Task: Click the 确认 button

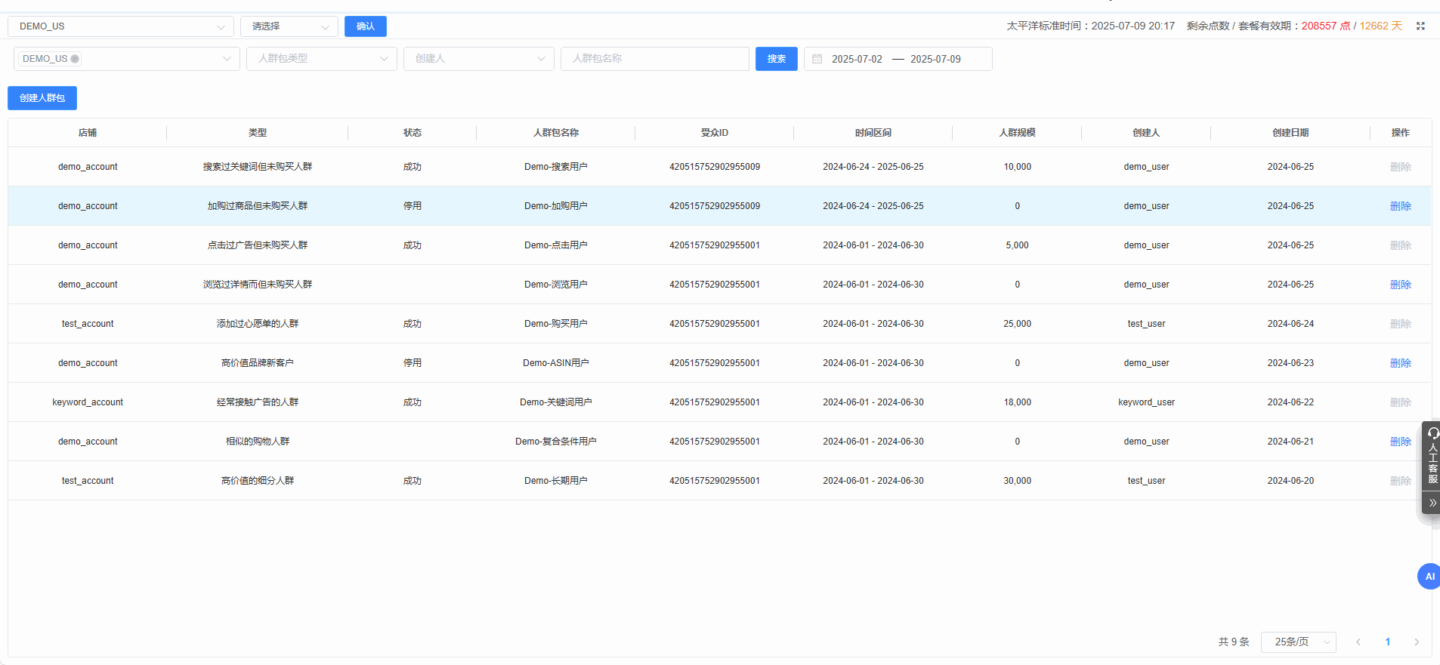Action: pos(366,26)
